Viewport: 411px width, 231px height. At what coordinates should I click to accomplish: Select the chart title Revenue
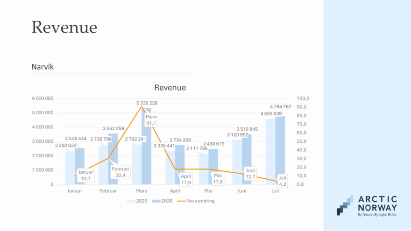170,87
